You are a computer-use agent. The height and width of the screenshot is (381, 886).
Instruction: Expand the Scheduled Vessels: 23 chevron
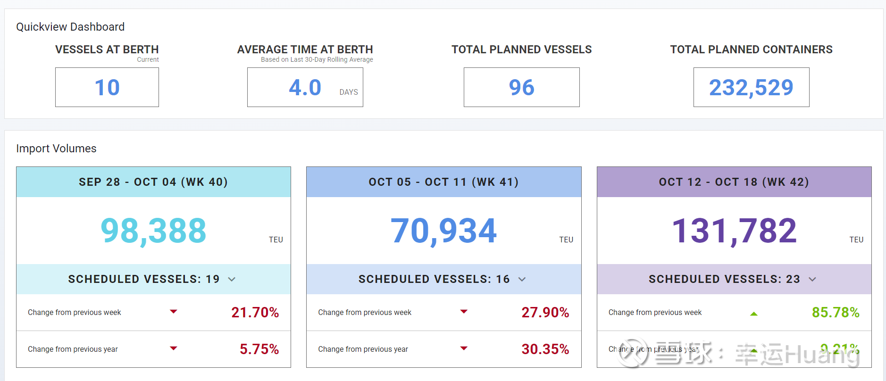(x=812, y=279)
